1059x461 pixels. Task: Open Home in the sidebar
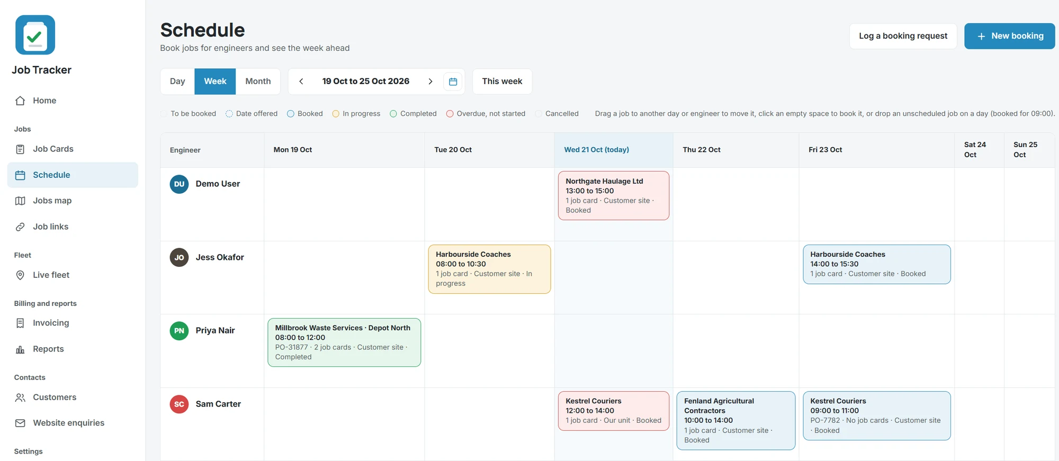[x=73, y=101]
